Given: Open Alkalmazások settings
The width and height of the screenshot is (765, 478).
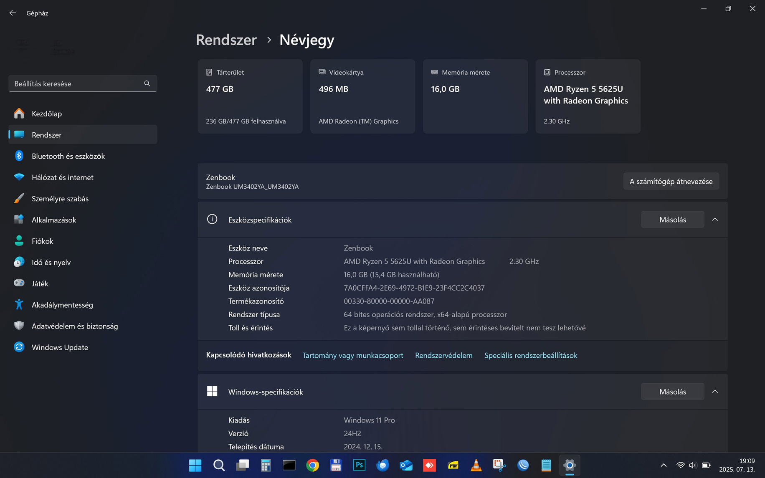Looking at the screenshot, I should [x=83, y=220].
